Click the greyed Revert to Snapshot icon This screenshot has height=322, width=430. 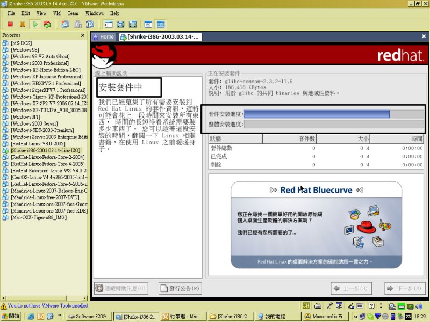[x=77, y=24]
